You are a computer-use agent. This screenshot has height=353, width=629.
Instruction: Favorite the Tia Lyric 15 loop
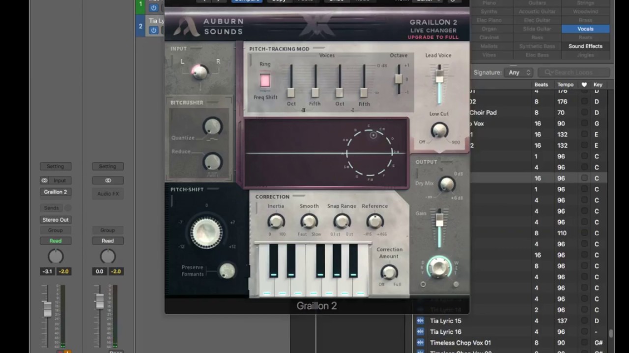(x=584, y=321)
